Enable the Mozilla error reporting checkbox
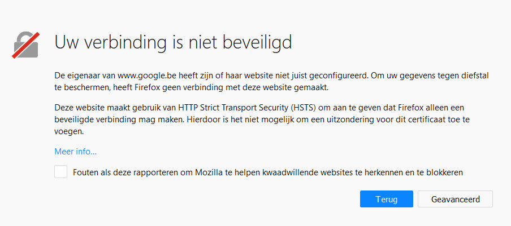 click(x=60, y=172)
